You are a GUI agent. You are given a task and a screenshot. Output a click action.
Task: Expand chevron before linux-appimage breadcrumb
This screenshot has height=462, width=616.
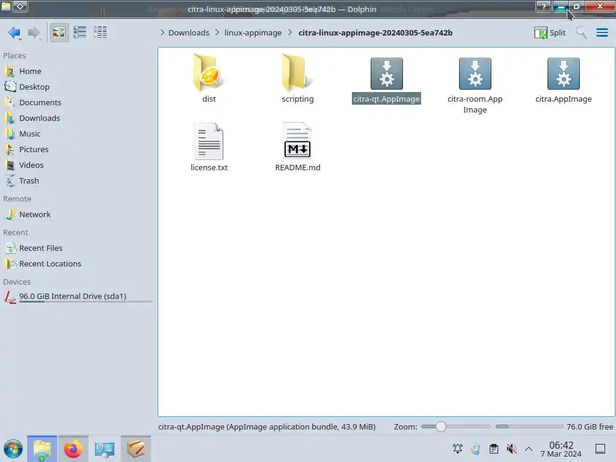tap(217, 32)
